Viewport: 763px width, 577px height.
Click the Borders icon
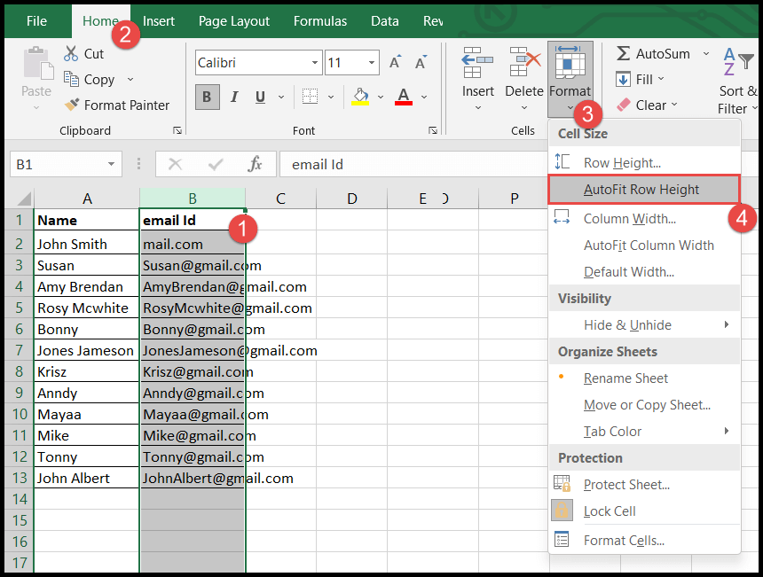[x=310, y=97]
